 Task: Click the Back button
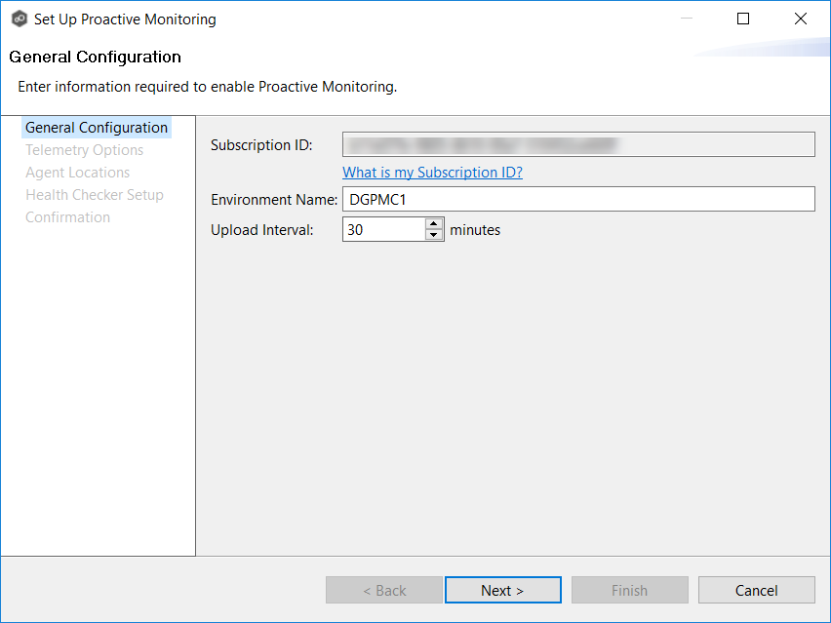point(384,590)
